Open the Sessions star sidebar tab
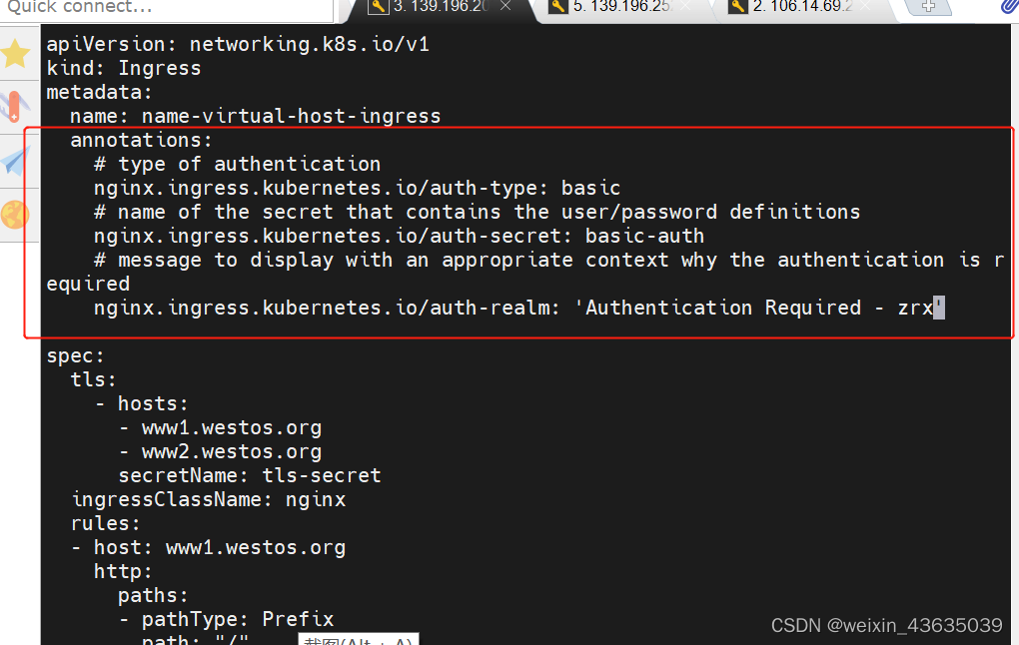Screen dimensions: 1019x645 pos(17,53)
